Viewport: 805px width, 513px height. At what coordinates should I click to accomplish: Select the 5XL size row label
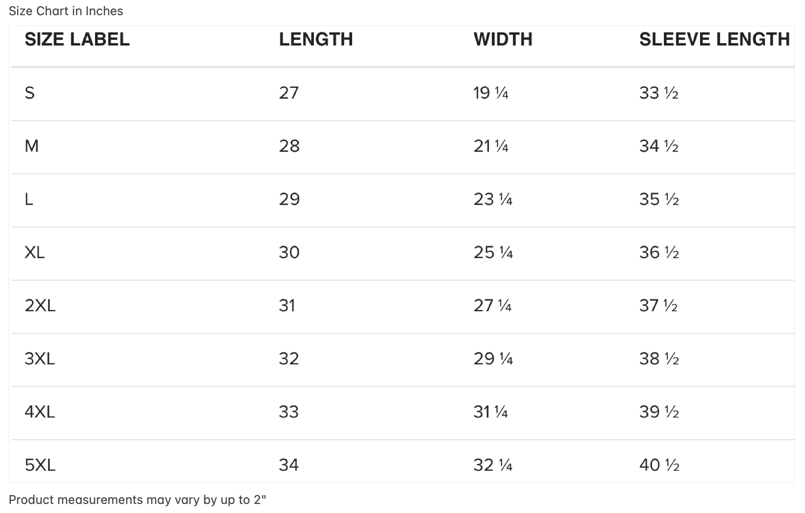tap(40, 465)
